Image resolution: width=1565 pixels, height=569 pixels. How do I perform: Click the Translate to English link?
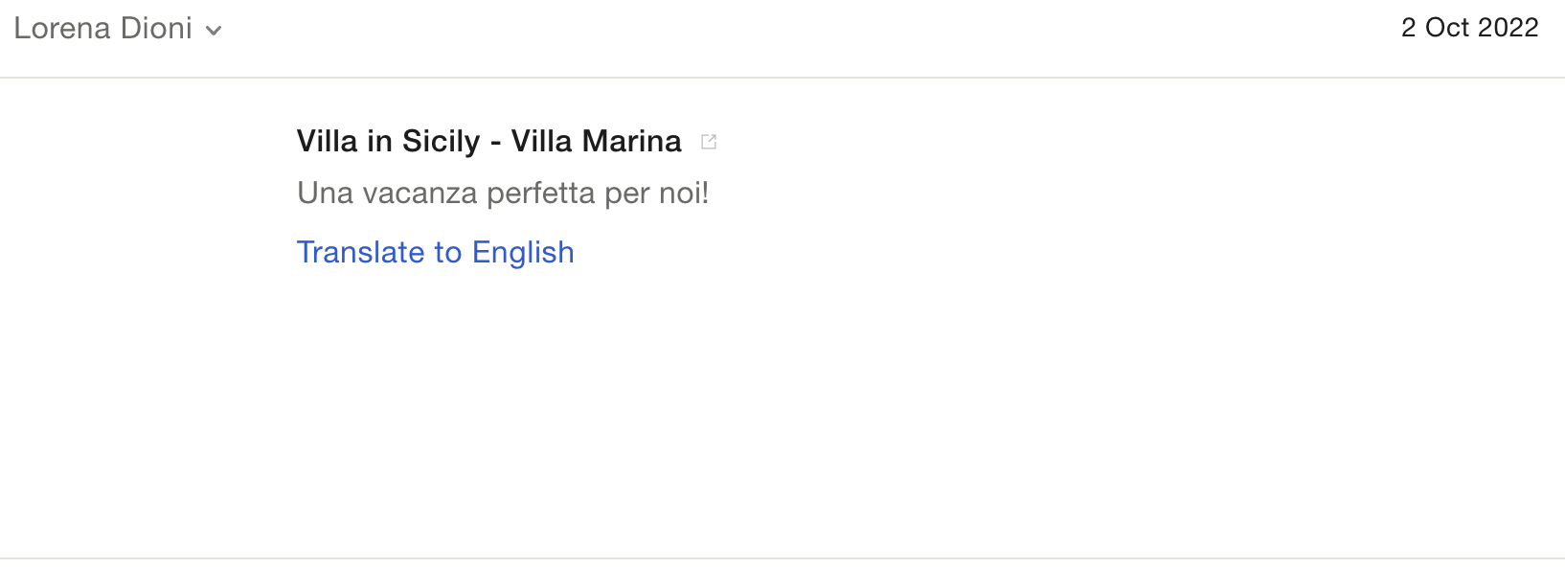435,252
